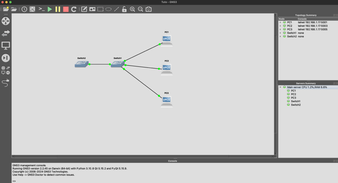Stop all nodes with red square

click(x=66, y=9)
